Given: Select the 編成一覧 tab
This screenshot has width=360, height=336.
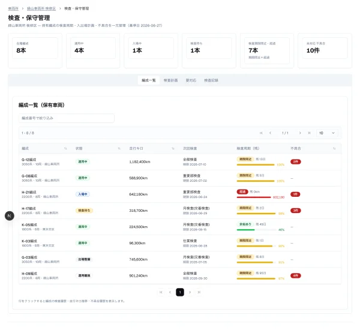Looking at the screenshot, I should point(149,80).
